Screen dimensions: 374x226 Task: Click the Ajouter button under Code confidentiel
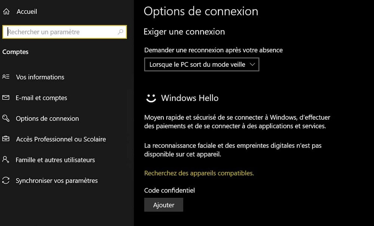[x=163, y=205]
